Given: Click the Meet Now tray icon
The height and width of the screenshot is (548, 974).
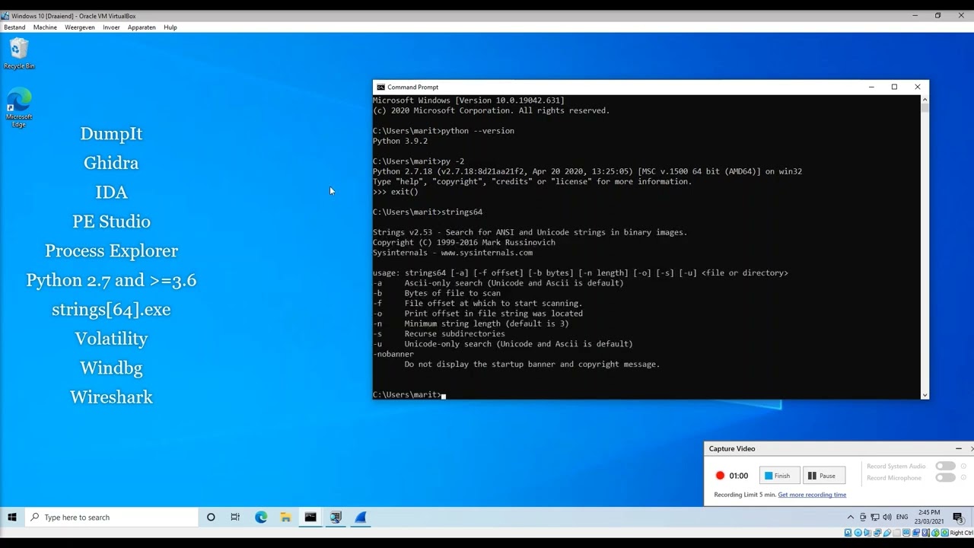Looking at the screenshot, I should (x=863, y=518).
